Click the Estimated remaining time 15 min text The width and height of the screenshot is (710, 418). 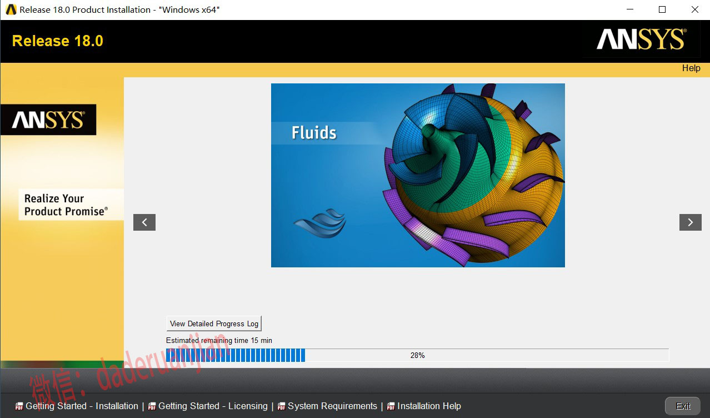point(219,340)
